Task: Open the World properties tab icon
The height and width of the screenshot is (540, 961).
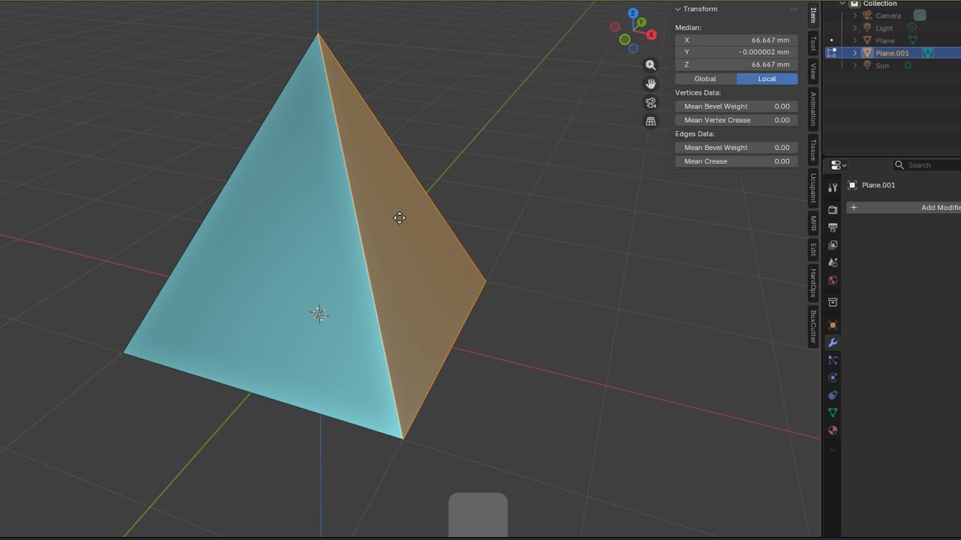Action: pos(833,280)
